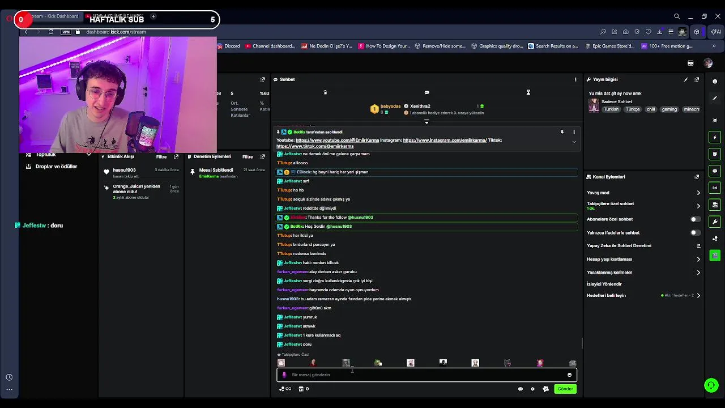Open chat settings gear icon next to Gönder
This screenshot has width=725, height=408.
pyautogui.click(x=532, y=389)
